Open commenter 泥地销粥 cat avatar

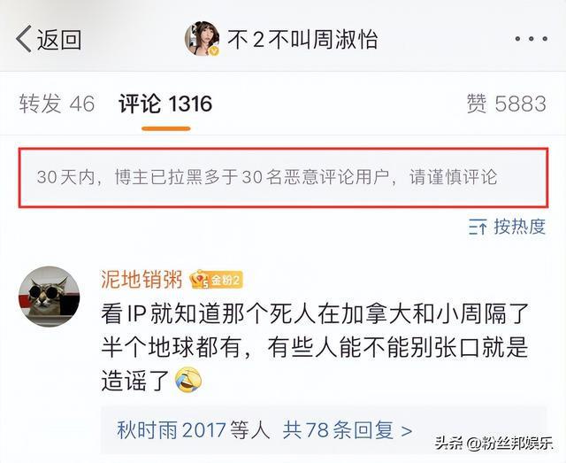pyautogui.click(x=50, y=297)
